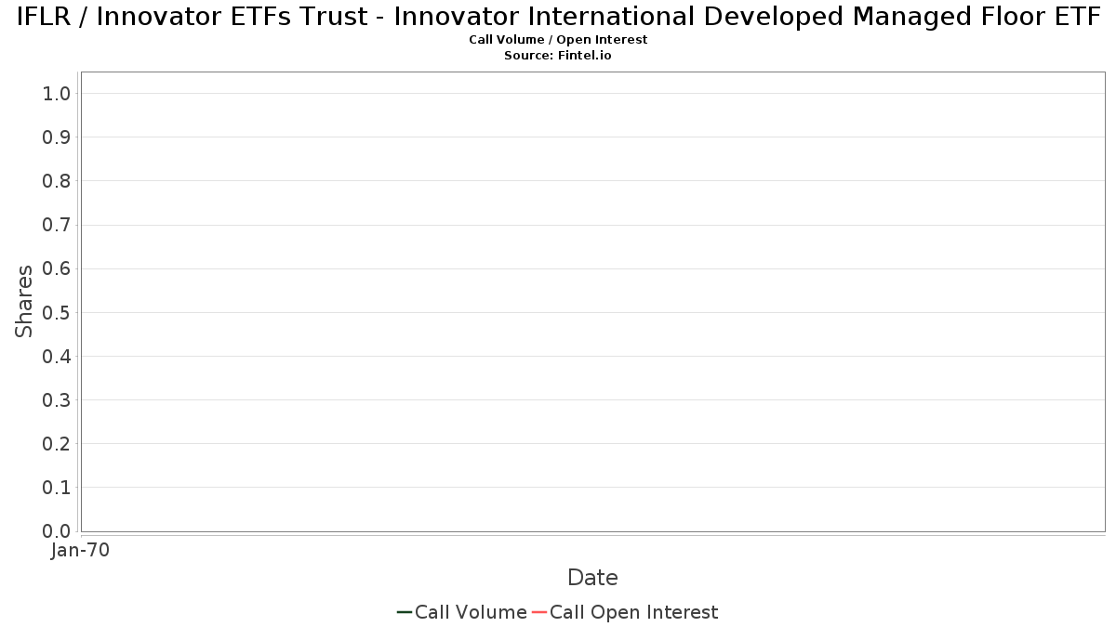This screenshot has width=1116, height=627.
Task: Click the Call Volume / Open Interest subtitle
Action: [558, 40]
